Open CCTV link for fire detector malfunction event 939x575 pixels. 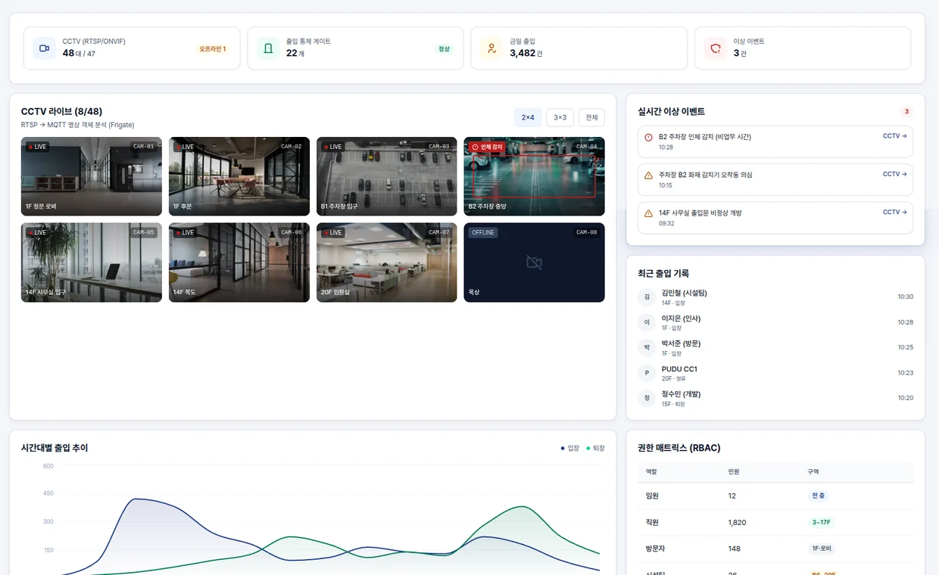coord(894,174)
